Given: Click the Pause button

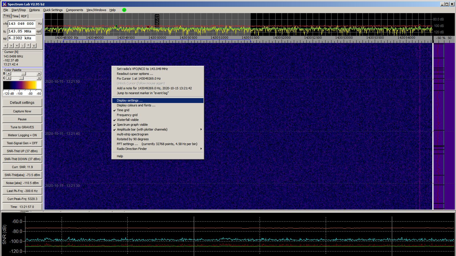Looking at the screenshot, I should point(22,119).
